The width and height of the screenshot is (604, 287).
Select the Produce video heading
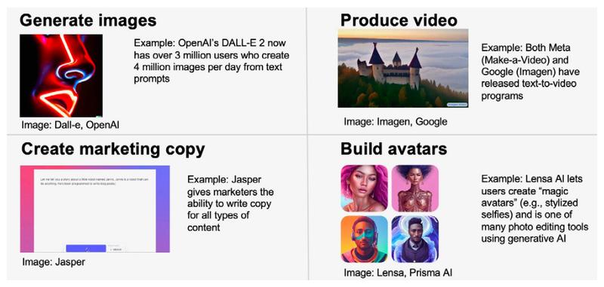click(x=399, y=20)
